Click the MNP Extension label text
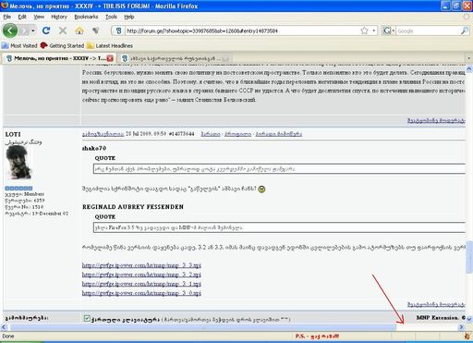 click(438, 317)
